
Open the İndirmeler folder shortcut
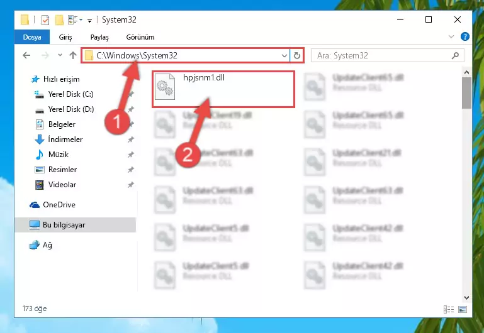pyautogui.click(x=59, y=139)
